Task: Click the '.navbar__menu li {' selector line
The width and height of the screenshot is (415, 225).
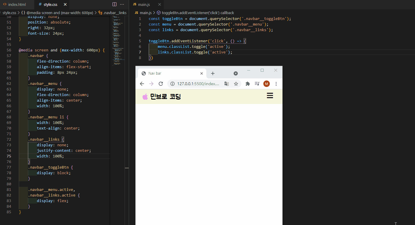Action: 48,117
